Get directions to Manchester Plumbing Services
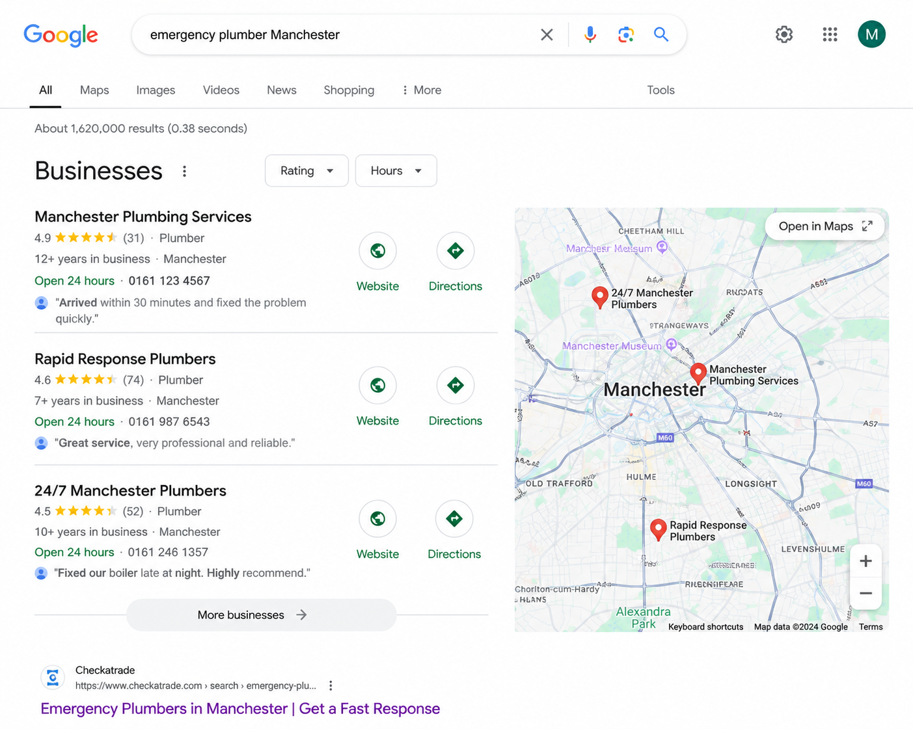The width and height of the screenshot is (913, 729). click(455, 250)
